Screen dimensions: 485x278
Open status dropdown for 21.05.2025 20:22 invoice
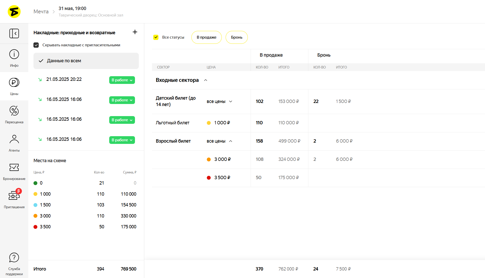[x=122, y=80]
